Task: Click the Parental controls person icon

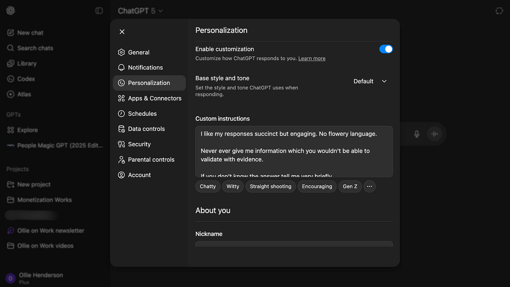Action: pyautogui.click(x=121, y=160)
